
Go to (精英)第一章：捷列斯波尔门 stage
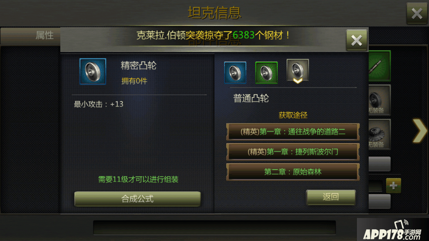click(293, 152)
